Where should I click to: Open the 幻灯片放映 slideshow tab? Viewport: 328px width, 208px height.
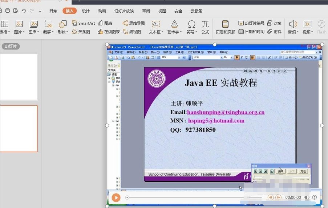pyautogui.click(x=124, y=11)
